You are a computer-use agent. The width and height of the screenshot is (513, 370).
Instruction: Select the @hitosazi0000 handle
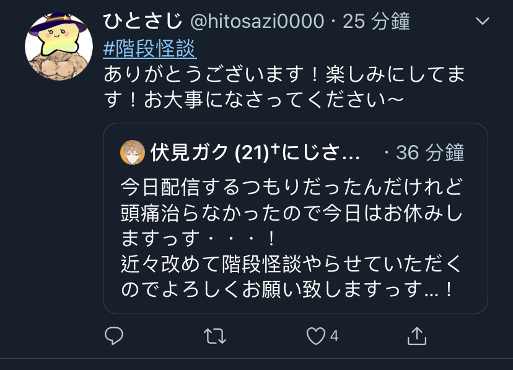pos(257,21)
